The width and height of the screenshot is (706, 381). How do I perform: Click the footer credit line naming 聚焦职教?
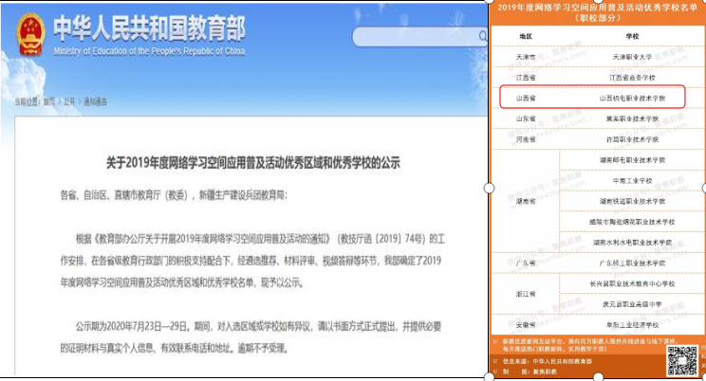(529, 372)
